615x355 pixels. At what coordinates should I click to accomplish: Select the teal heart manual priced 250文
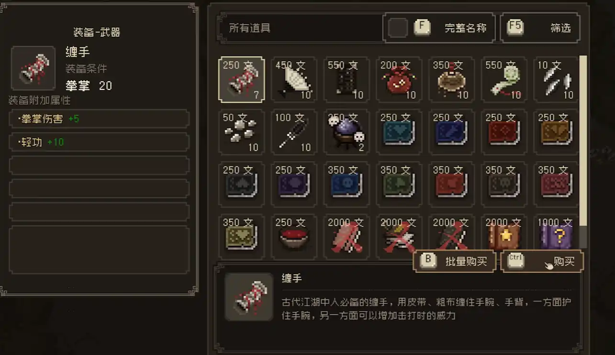[x=399, y=132]
